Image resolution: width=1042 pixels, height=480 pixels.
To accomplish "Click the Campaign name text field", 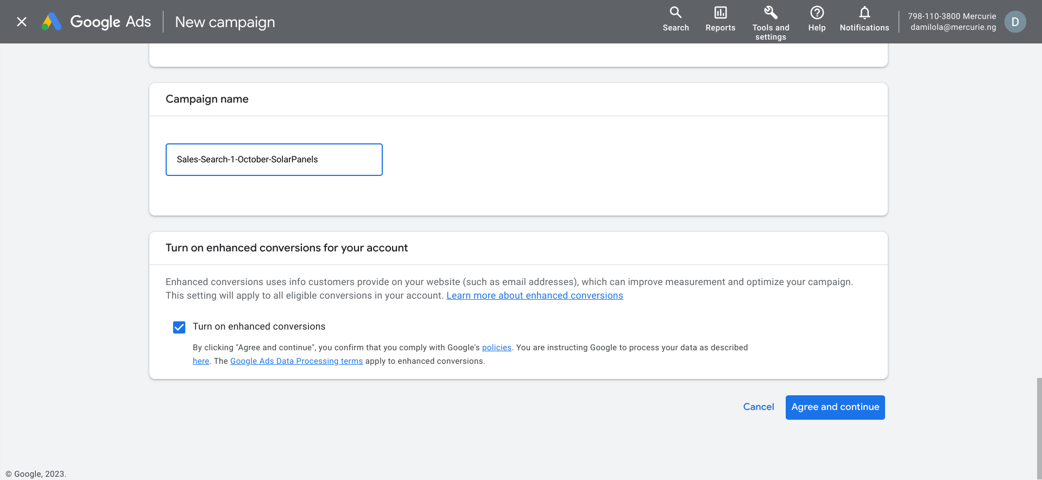I will coord(274,160).
